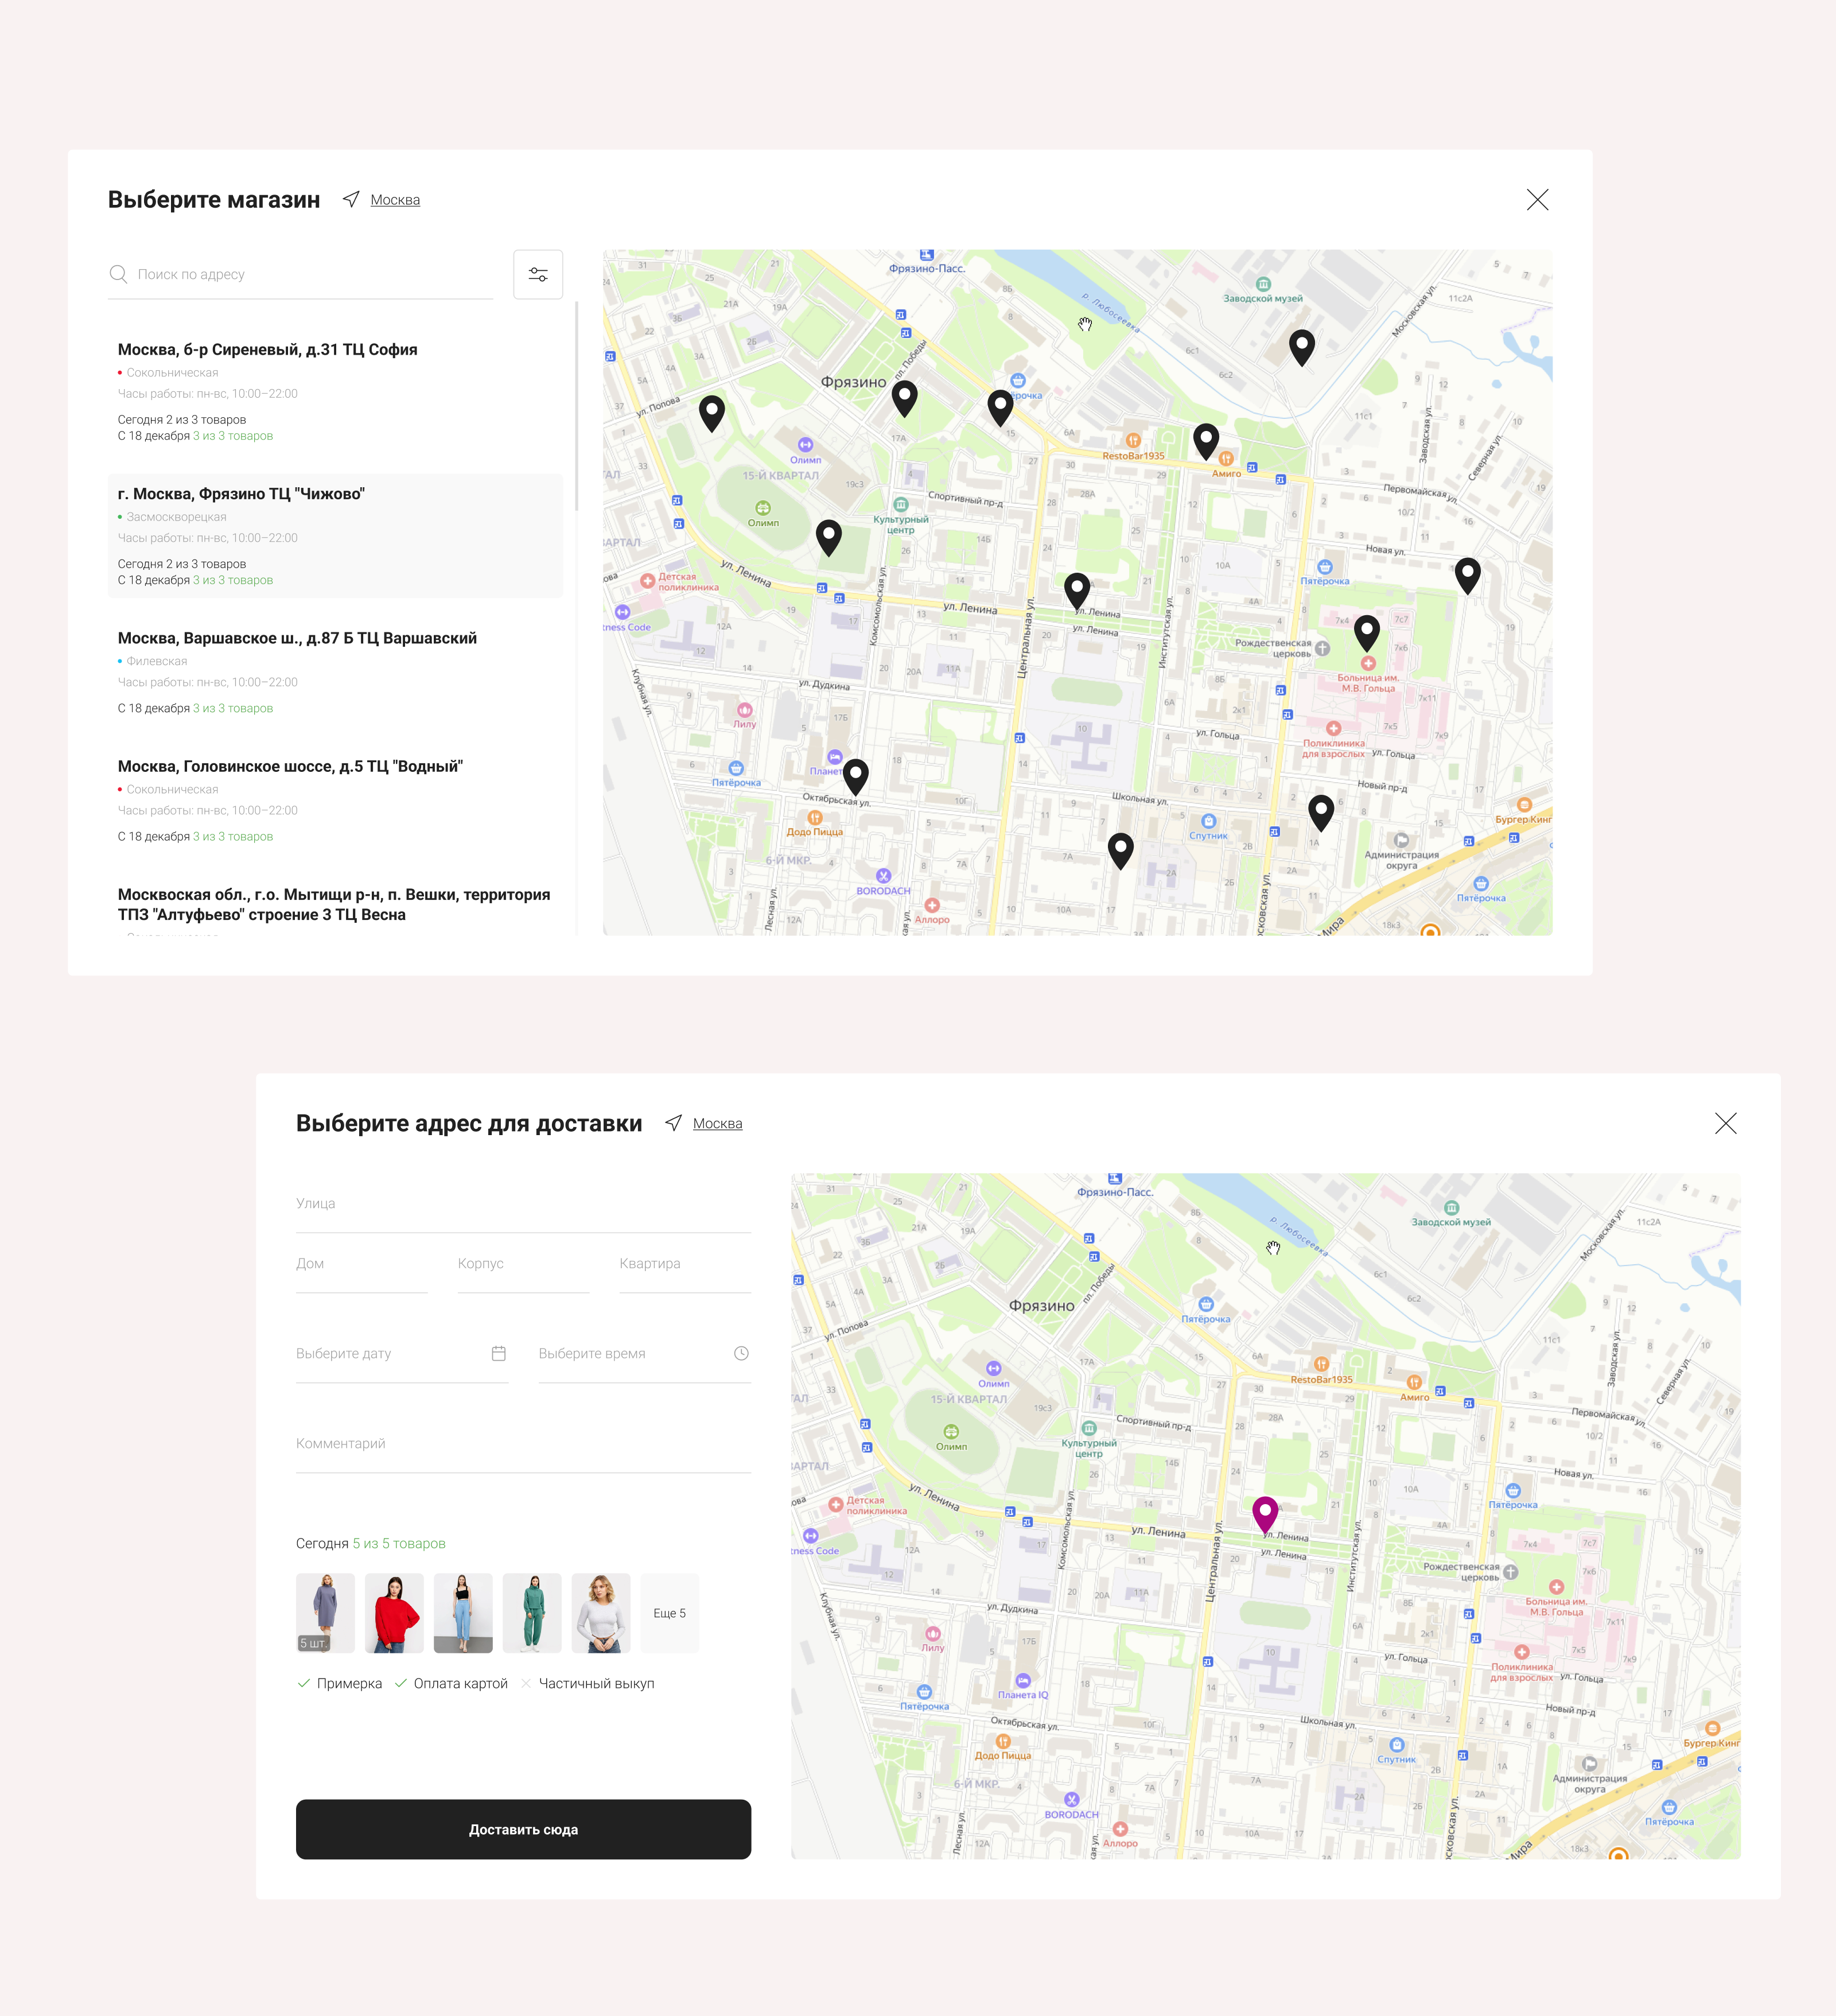Open clock icon in time field
1836x2016 pixels.
coord(741,1353)
